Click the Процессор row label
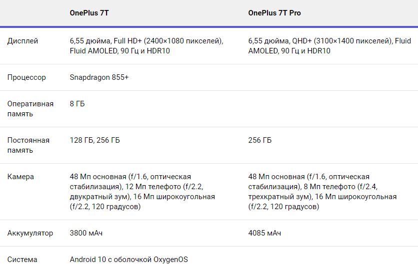418x272 pixels. pos(26,77)
